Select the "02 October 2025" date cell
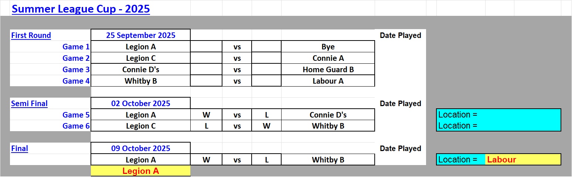The height and width of the screenshot is (182, 572). point(140,104)
